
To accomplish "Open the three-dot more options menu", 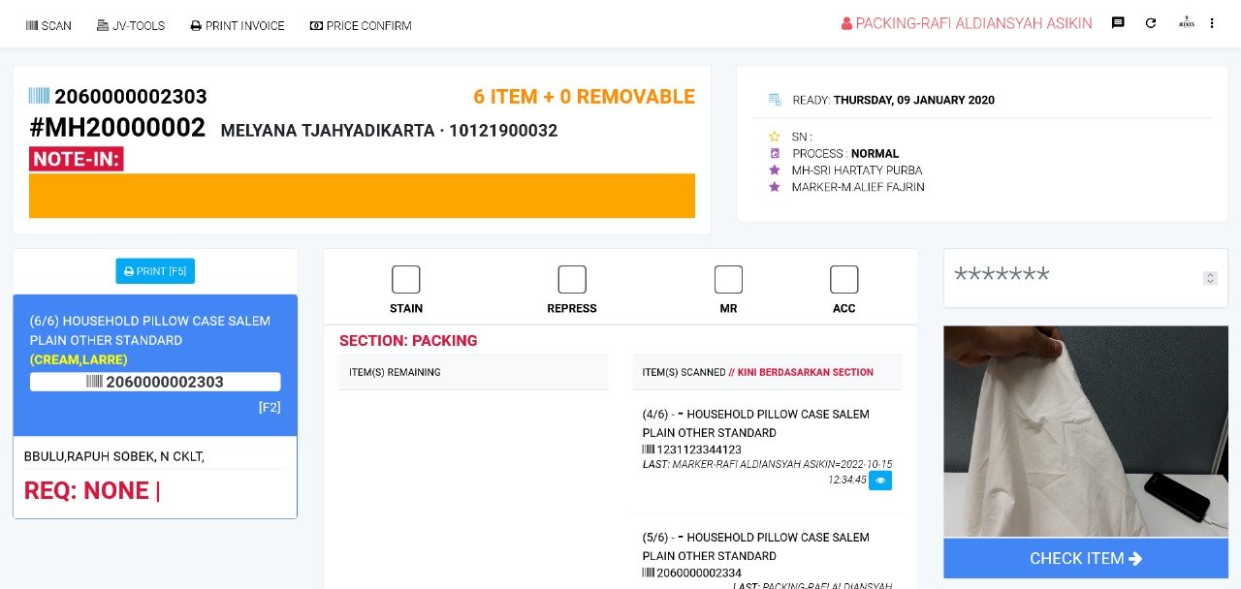I will (1212, 23).
